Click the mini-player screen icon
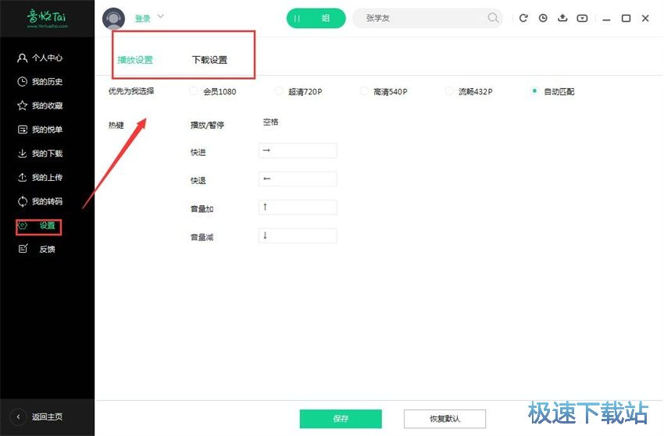 (x=582, y=18)
